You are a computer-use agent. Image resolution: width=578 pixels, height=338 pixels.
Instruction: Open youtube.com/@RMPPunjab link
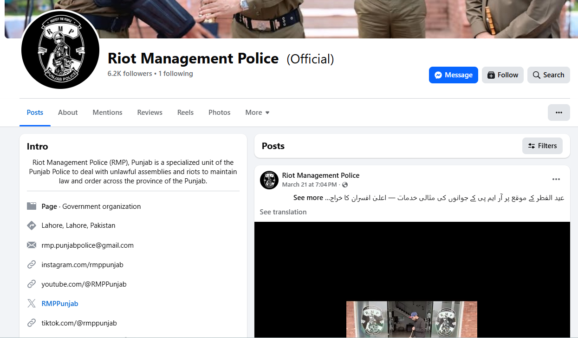(x=84, y=284)
